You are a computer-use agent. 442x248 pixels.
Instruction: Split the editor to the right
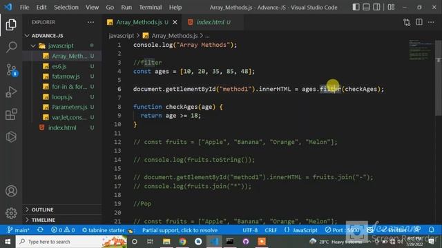click(x=419, y=22)
